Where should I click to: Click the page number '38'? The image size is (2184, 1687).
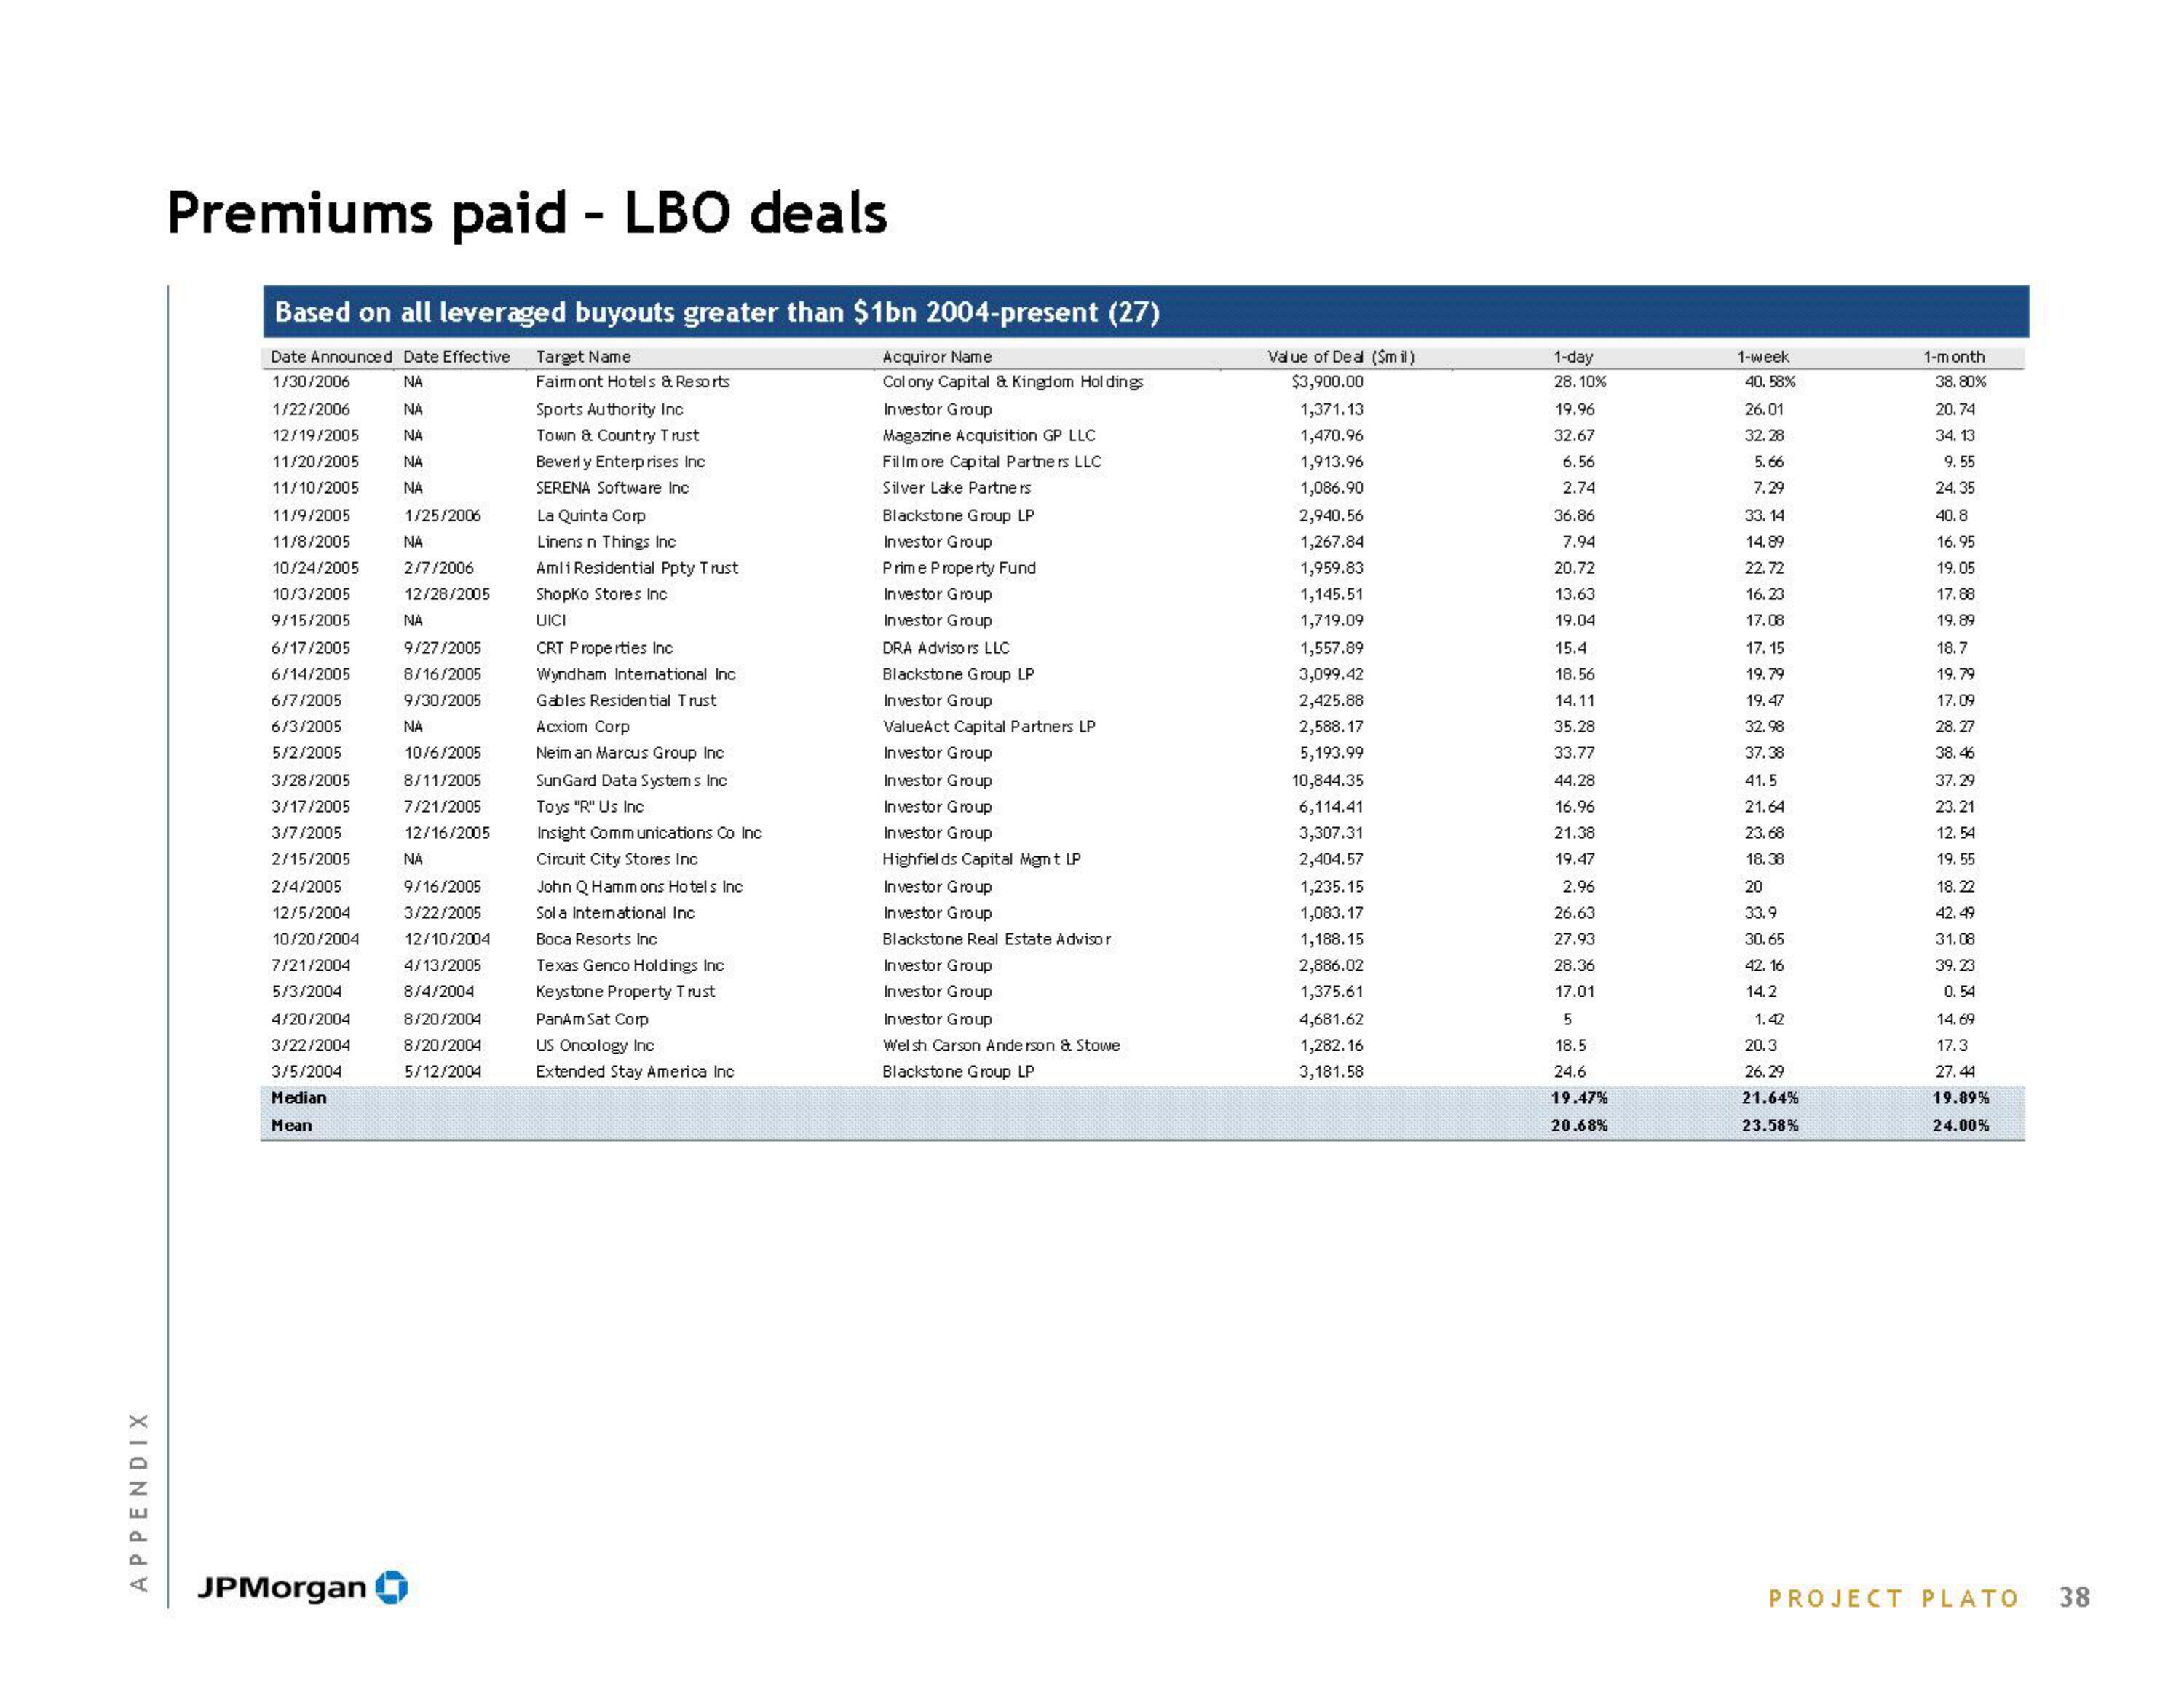[2075, 1597]
